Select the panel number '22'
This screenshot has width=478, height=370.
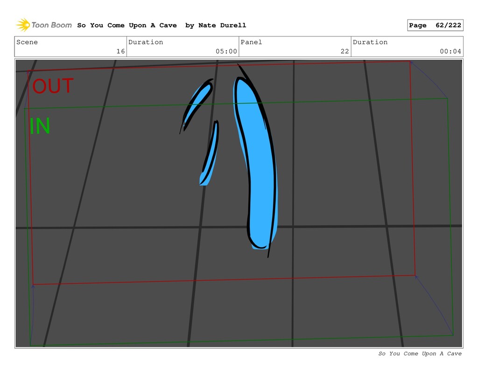pyautogui.click(x=344, y=51)
